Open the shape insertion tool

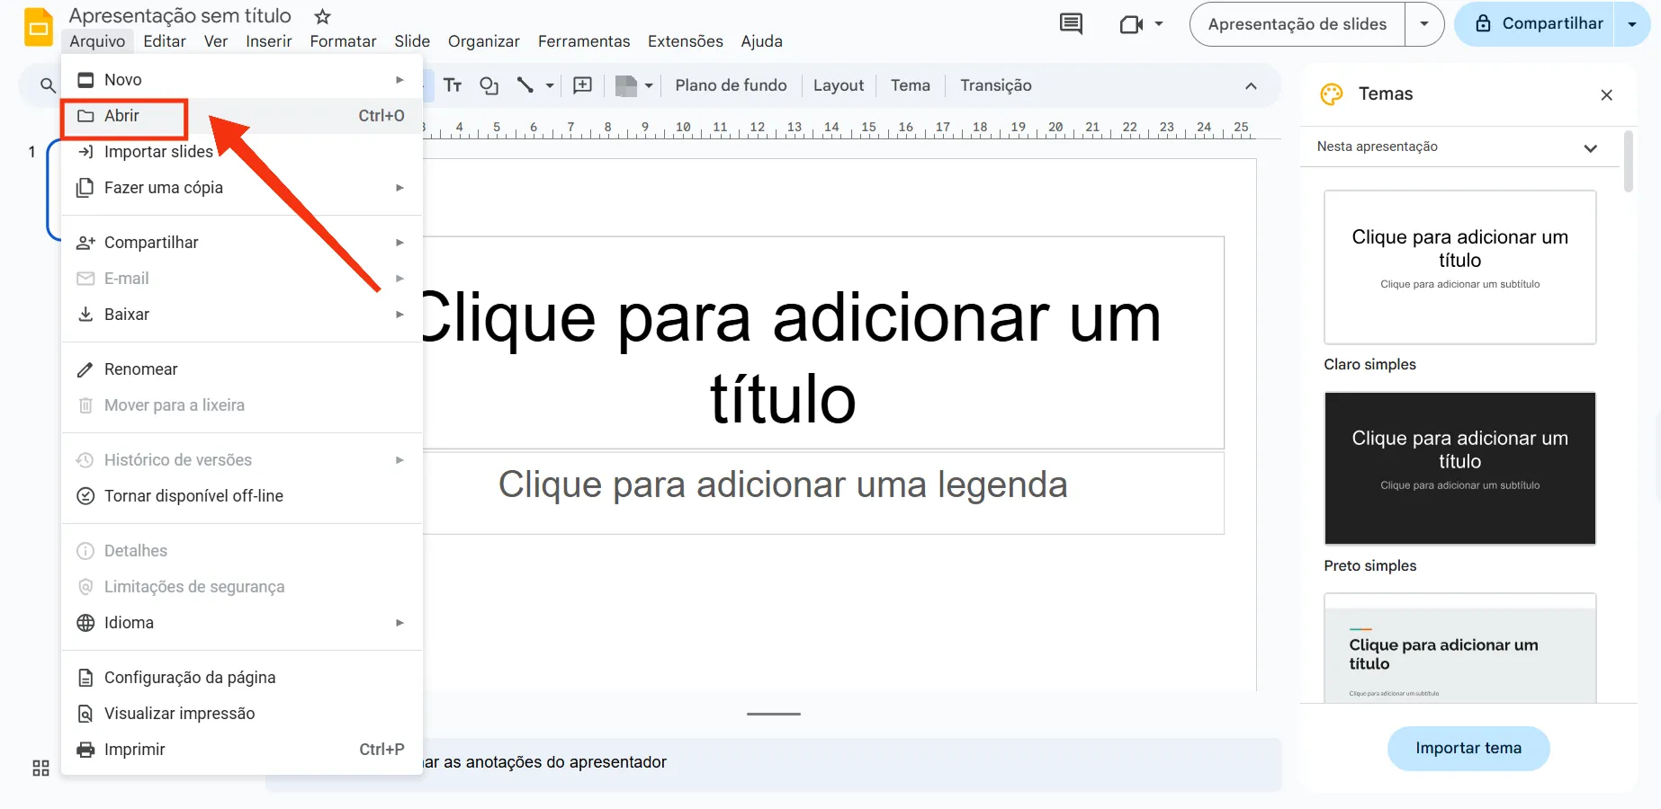tap(489, 85)
